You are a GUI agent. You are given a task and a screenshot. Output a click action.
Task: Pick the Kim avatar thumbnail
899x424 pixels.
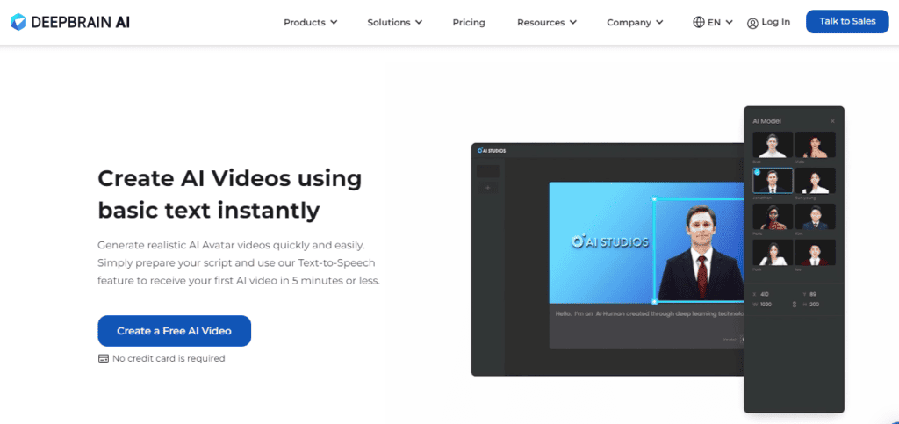pos(815,217)
